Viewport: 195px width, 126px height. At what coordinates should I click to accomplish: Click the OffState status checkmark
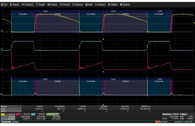[106, 111]
